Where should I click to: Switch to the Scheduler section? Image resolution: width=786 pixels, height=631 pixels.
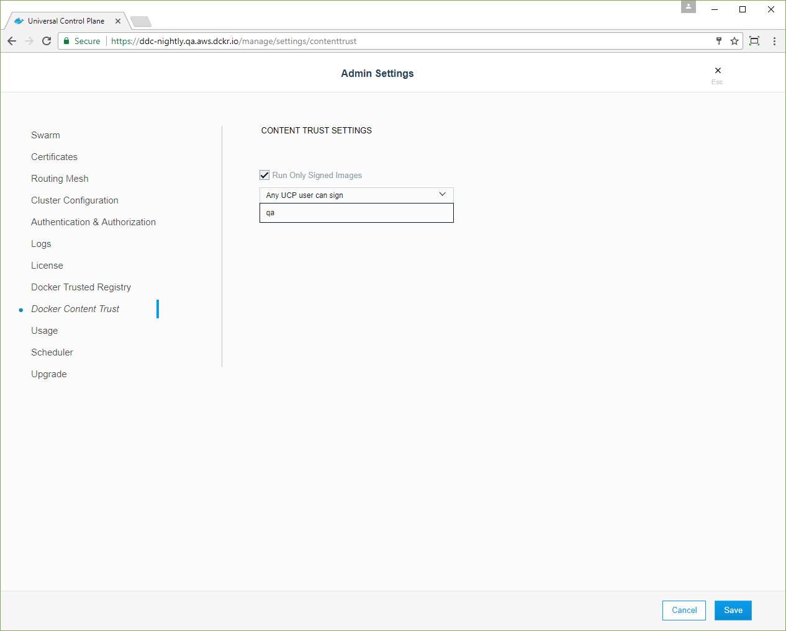pos(52,352)
